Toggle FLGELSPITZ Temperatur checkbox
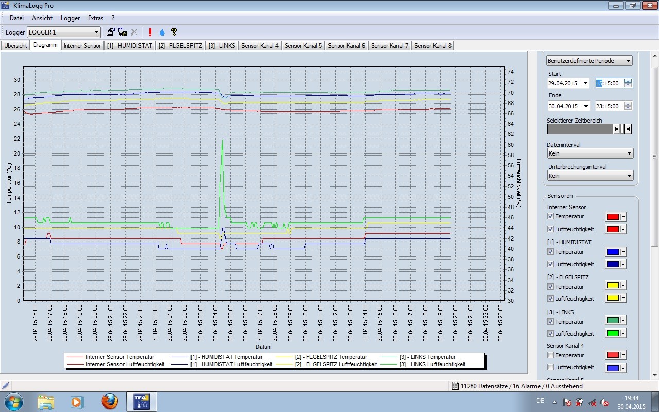This screenshot has width=659, height=412. click(x=550, y=287)
